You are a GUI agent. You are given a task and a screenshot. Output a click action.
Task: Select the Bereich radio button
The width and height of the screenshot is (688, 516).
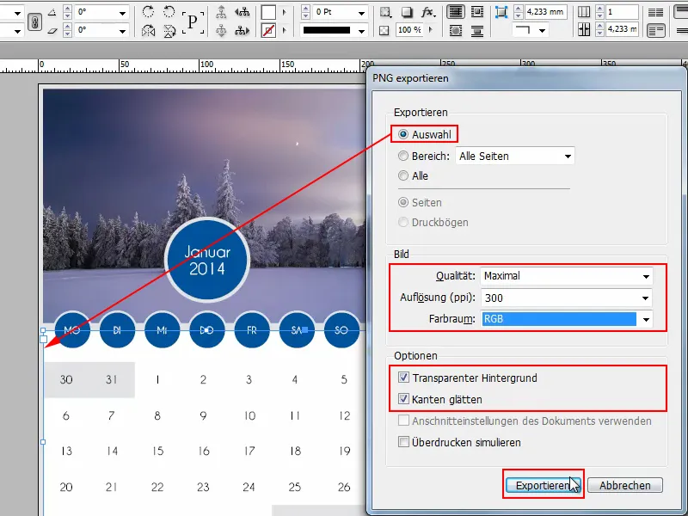pyautogui.click(x=402, y=156)
